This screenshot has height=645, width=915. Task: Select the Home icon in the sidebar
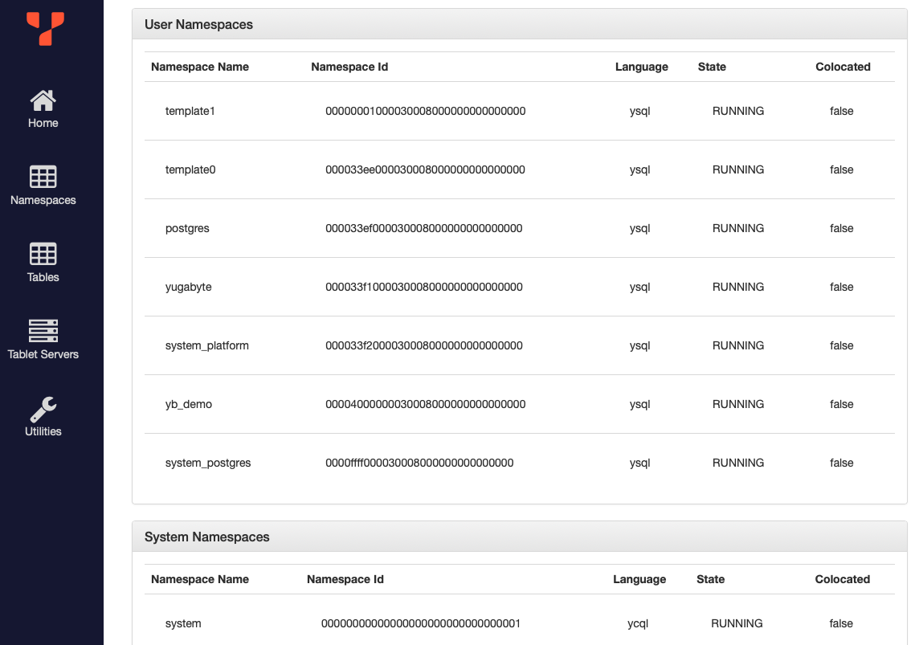43,102
